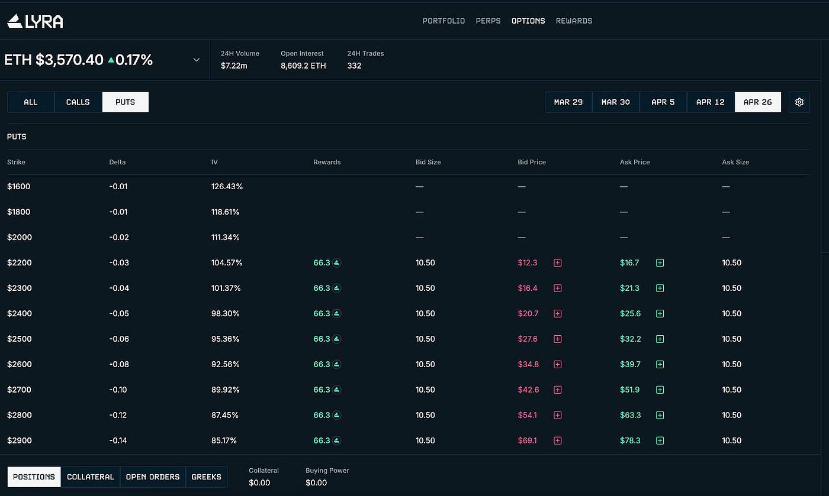Toggle the CALLS filter
Image resolution: width=829 pixels, height=496 pixels.
[78, 102]
